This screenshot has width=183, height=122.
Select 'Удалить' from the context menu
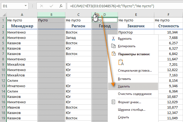[124, 86]
